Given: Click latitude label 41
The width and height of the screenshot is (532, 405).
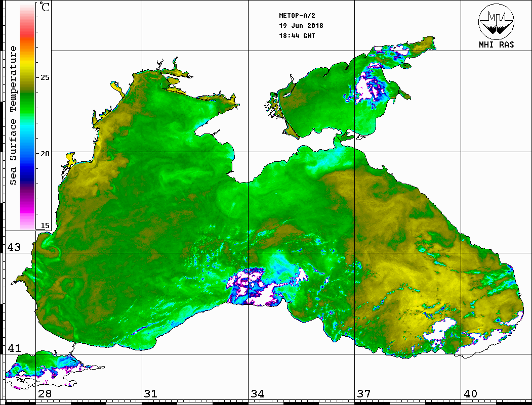Looking at the screenshot, I should tap(14, 348).
